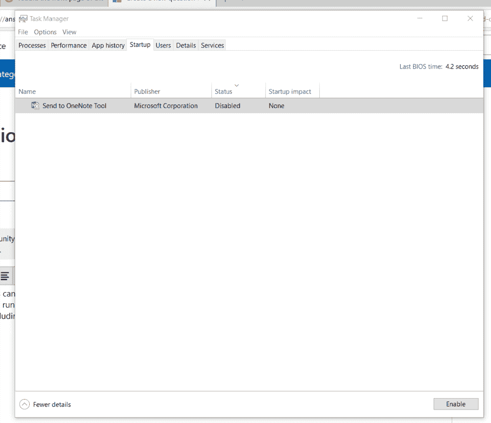Image resolution: width=491 pixels, height=423 pixels.
Task: Switch to the Details tab
Action: point(186,46)
